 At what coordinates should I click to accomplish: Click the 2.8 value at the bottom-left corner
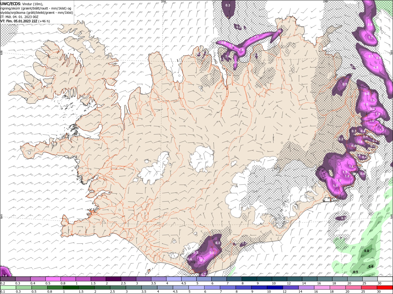(x=4, y=276)
